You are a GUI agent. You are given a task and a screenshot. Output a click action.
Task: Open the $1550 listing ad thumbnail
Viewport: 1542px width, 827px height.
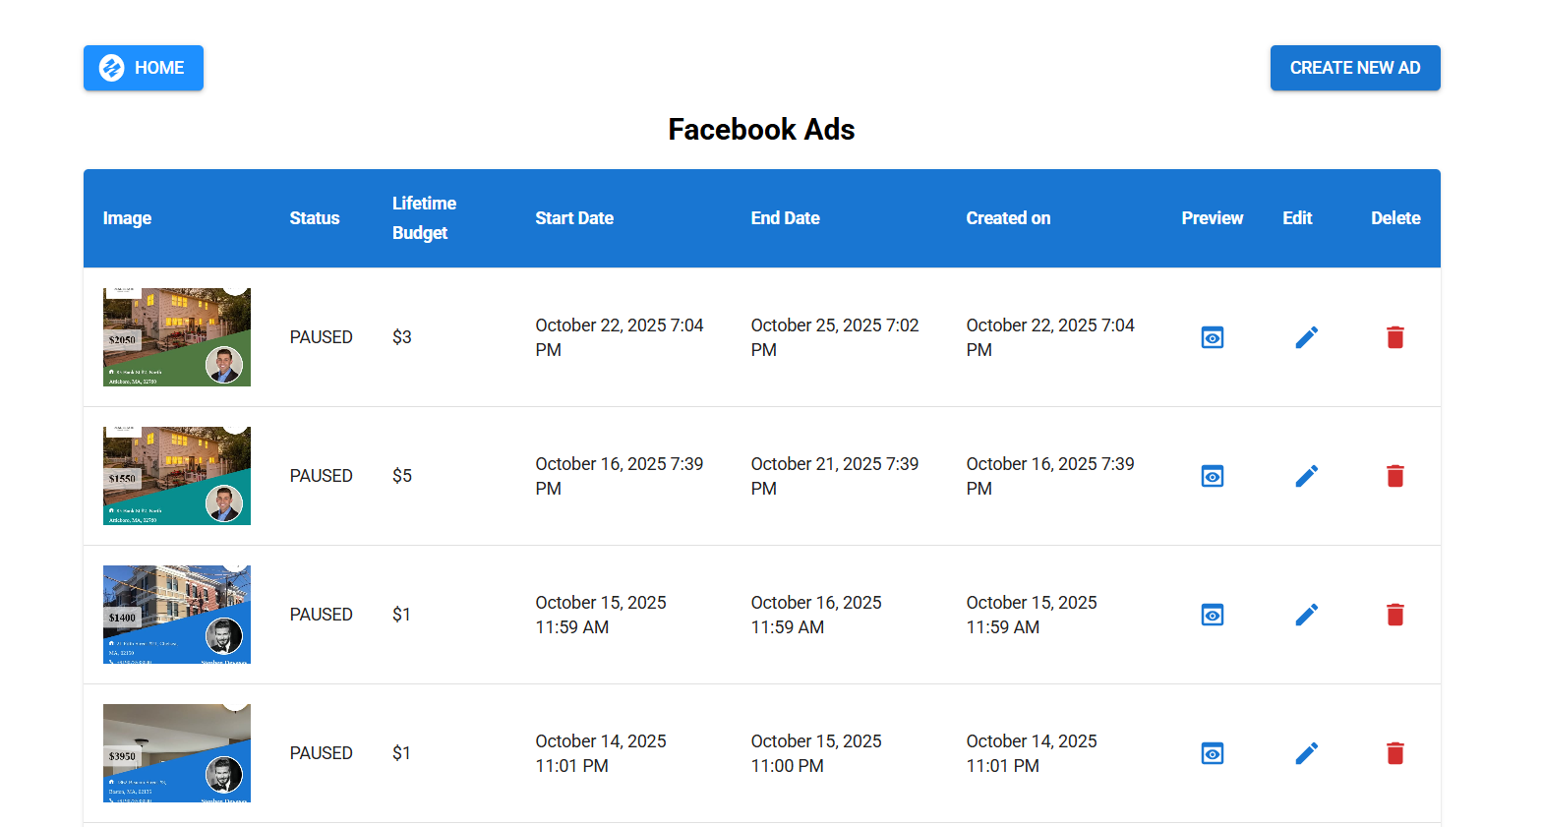click(x=177, y=476)
